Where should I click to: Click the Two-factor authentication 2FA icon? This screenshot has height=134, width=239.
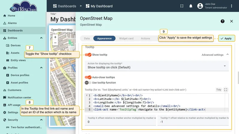click(x=8, y=127)
